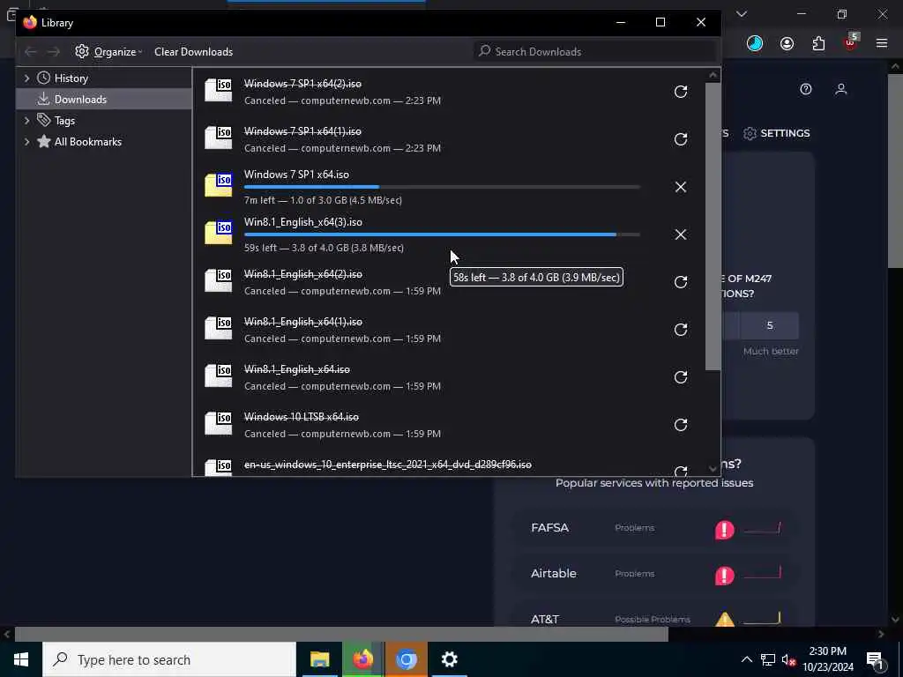Click Clear Downloads
The width and height of the screenshot is (903, 677).
tap(193, 52)
